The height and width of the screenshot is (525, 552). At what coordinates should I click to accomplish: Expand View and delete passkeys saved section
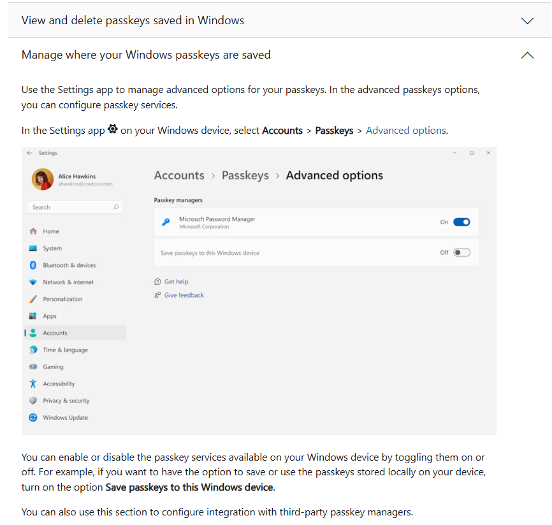[527, 20]
